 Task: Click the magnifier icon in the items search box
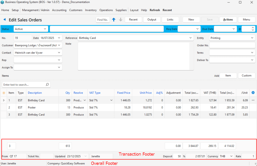pyautogui.click(x=47, y=85)
